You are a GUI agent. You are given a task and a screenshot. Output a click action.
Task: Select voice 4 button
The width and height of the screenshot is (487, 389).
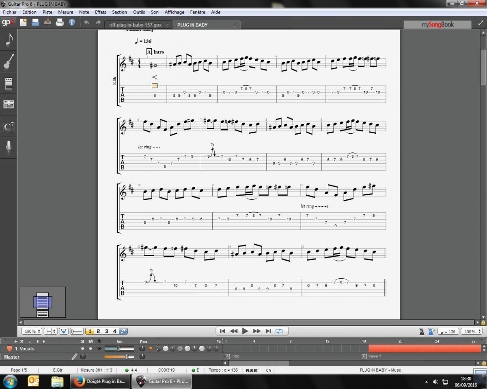tap(115, 331)
